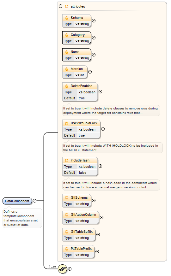Collapse the DataComponent element node

[34, 201]
